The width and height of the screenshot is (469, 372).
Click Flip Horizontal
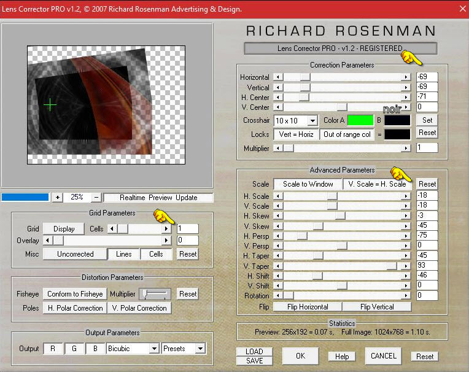tap(308, 307)
